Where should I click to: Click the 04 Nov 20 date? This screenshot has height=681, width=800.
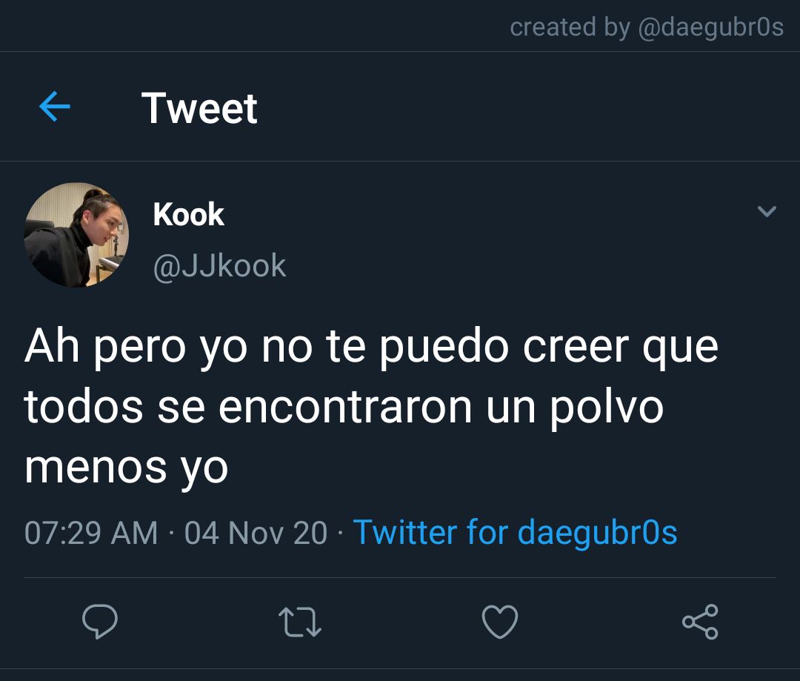[256, 533]
